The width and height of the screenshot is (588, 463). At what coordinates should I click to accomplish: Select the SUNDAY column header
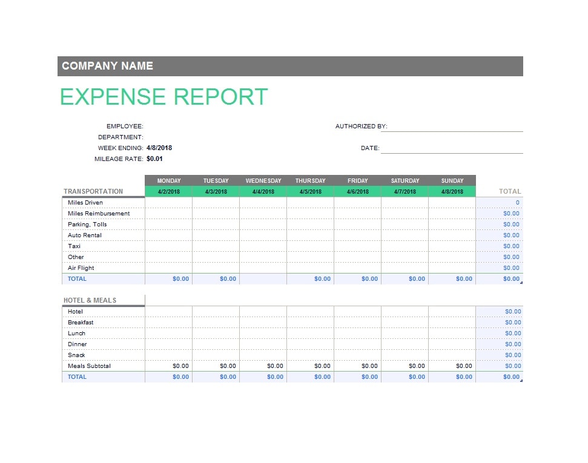pyautogui.click(x=452, y=181)
